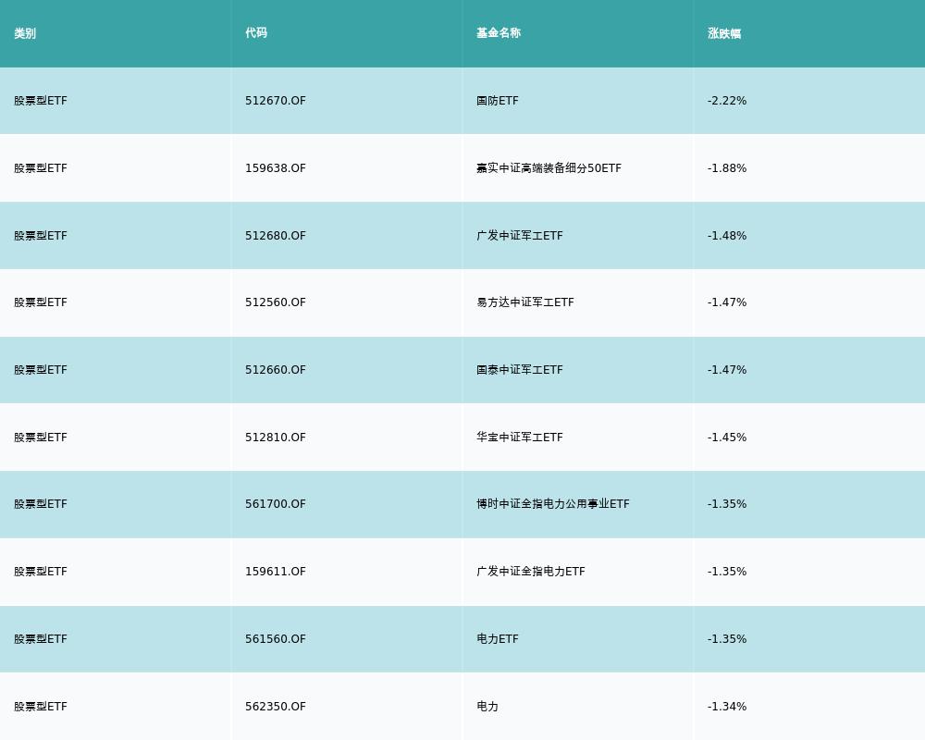
Task: Click 股票型ETF in the 512670.OF row
Action: coord(41,101)
